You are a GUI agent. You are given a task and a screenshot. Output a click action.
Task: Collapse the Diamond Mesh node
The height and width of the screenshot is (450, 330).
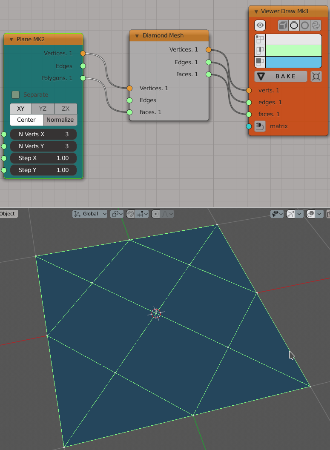click(x=137, y=36)
